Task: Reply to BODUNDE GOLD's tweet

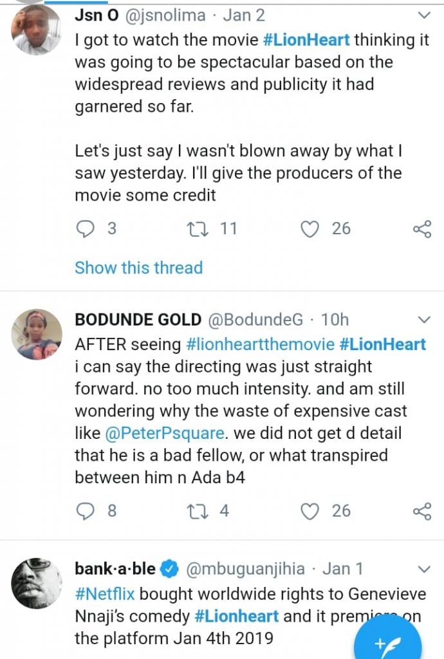Action: [86, 511]
